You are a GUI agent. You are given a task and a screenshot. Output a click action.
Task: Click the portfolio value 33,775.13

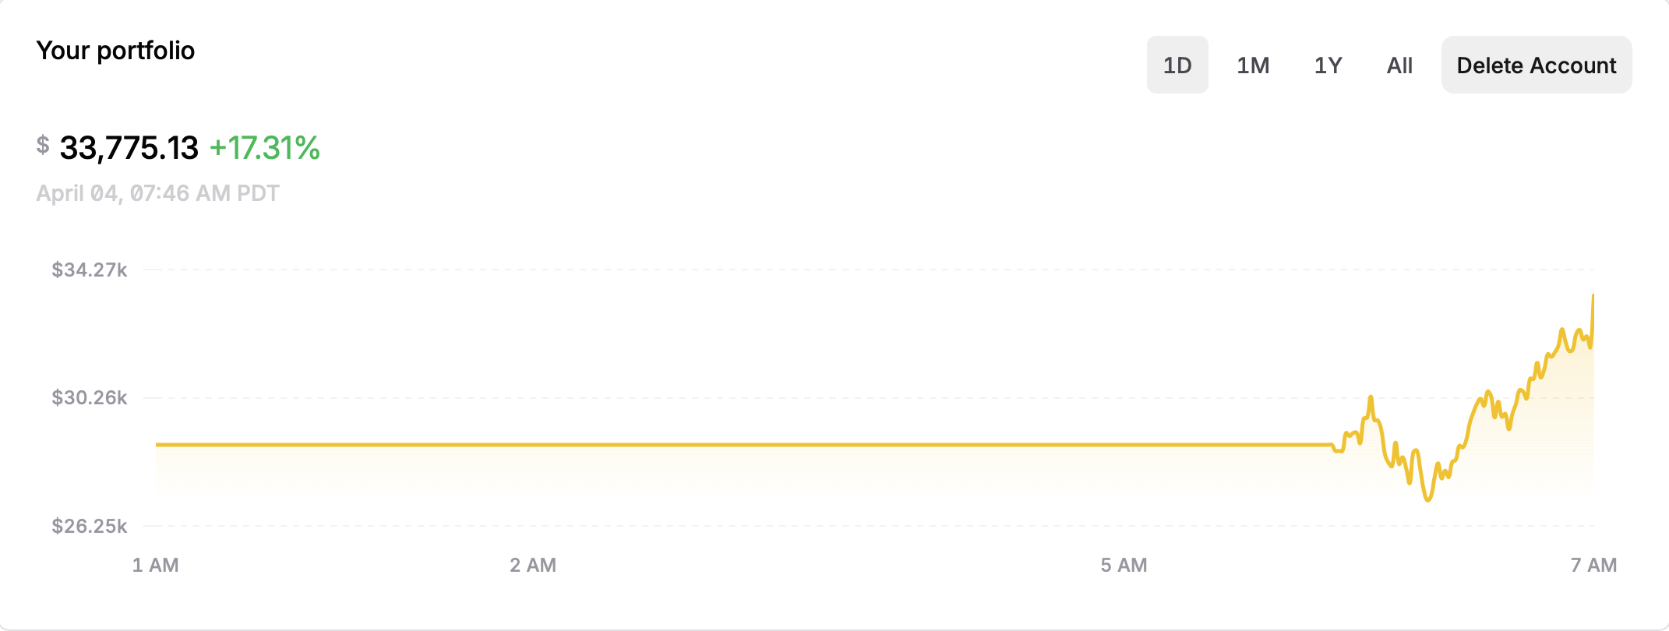click(x=129, y=148)
